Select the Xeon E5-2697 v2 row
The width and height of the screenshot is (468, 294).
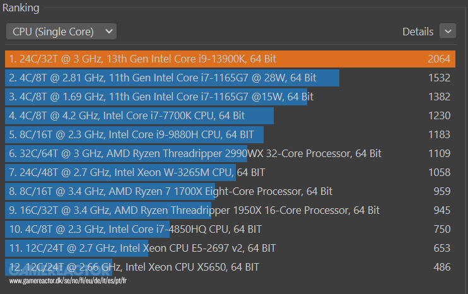[230, 249]
